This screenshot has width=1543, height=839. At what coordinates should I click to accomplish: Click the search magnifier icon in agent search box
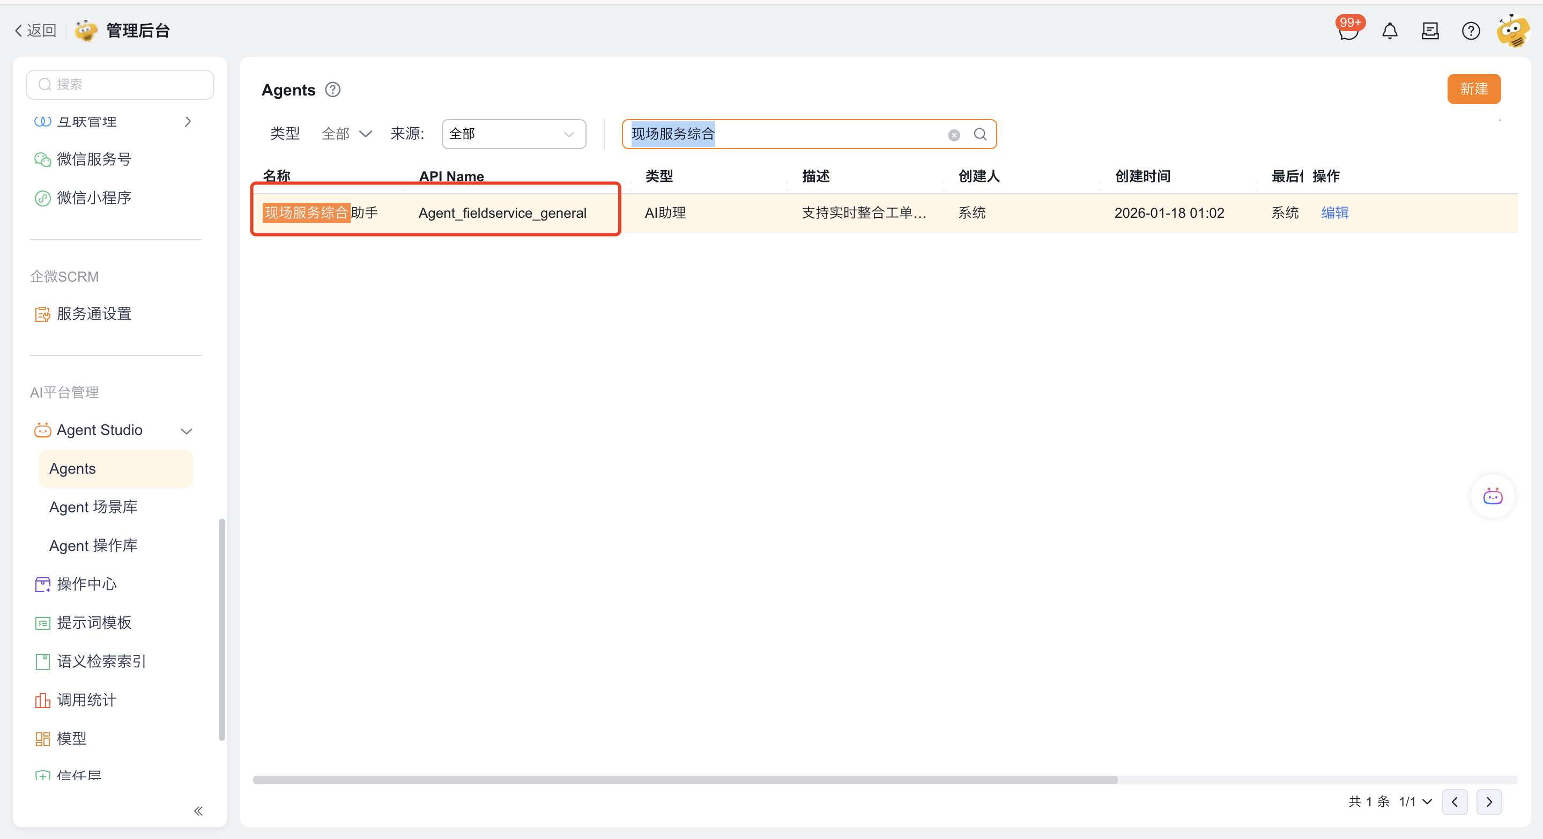point(980,134)
